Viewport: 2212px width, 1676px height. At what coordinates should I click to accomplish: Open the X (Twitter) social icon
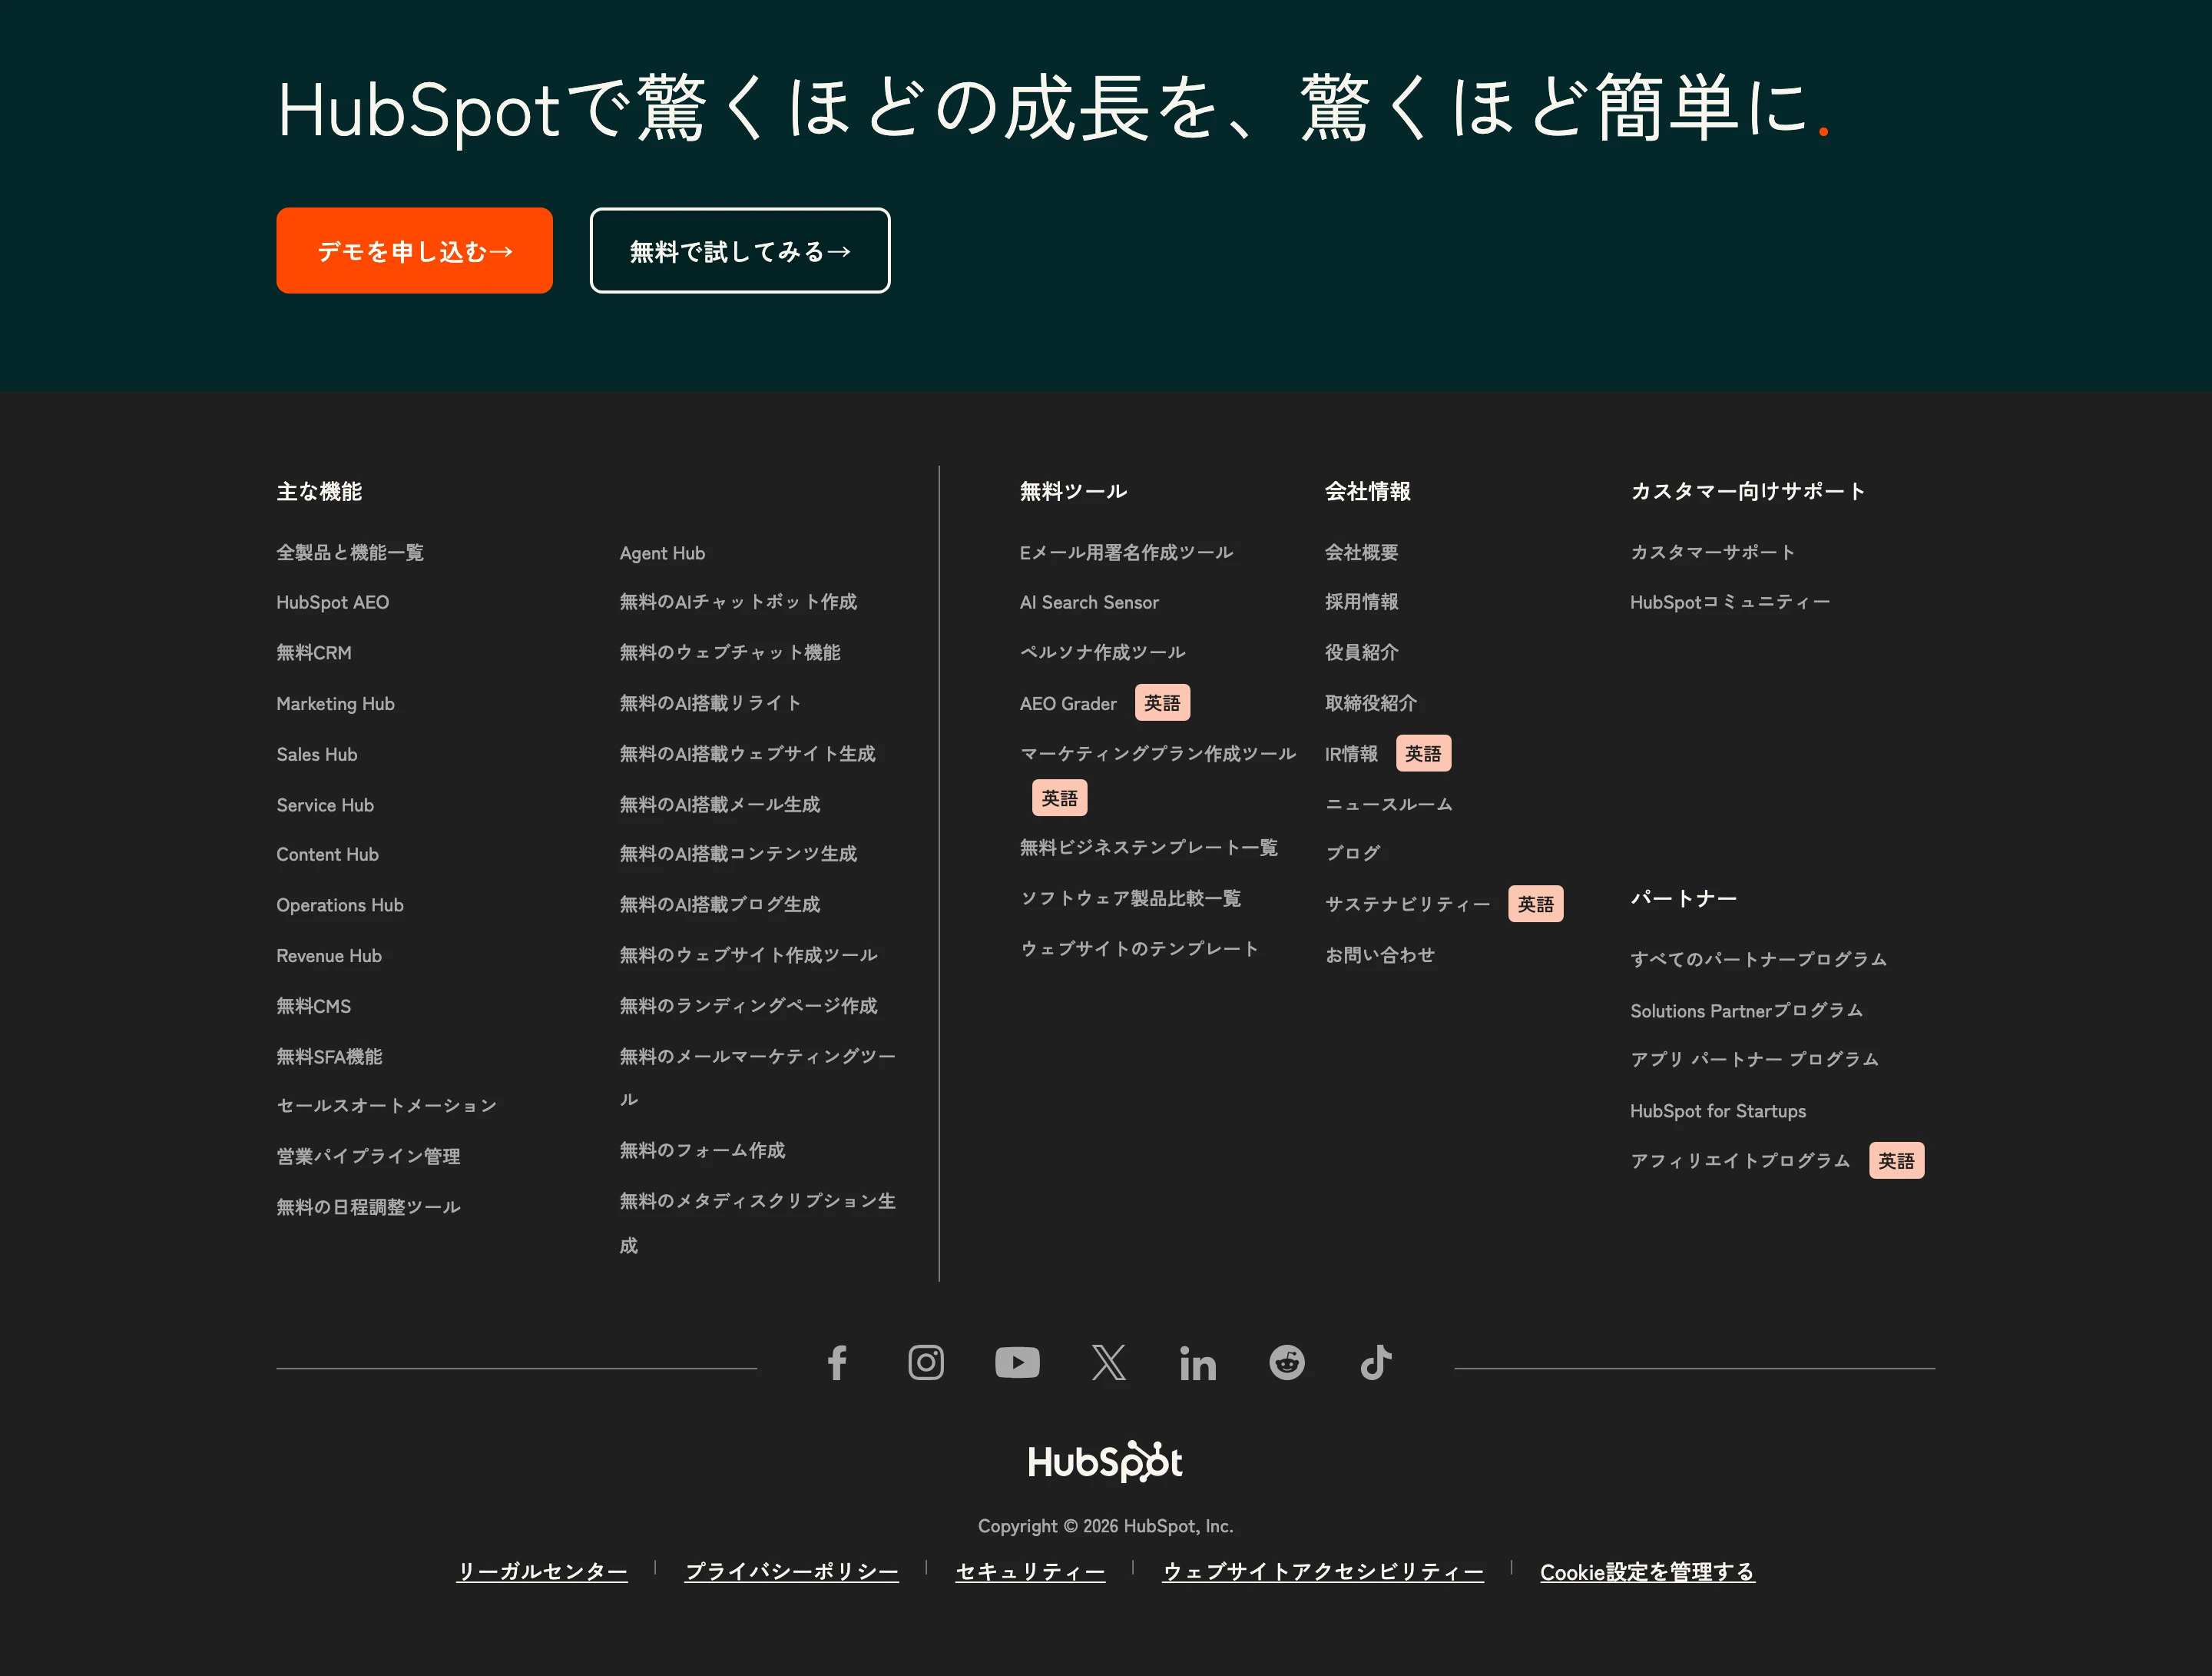click(x=1108, y=1362)
